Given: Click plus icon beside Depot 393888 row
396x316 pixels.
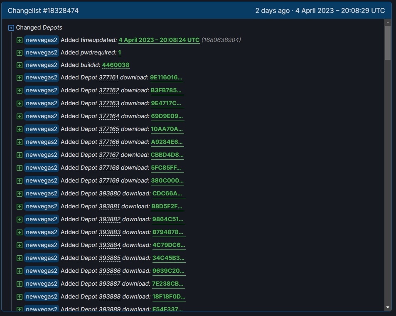Looking at the screenshot, I should [19, 297].
